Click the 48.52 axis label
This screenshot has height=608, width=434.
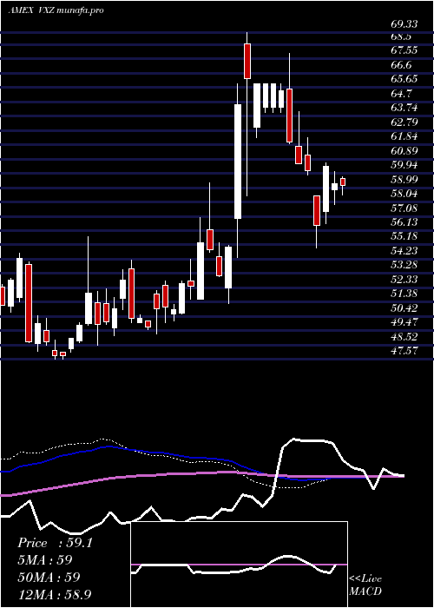coord(404,337)
